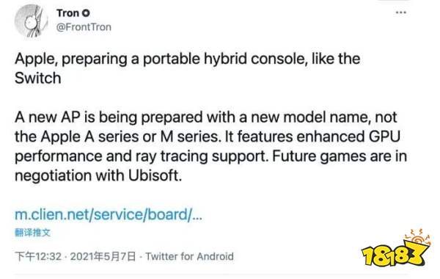Open the @FrontTron handle link
Viewport: 440px width, 279px height.
pyautogui.click(x=84, y=27)
